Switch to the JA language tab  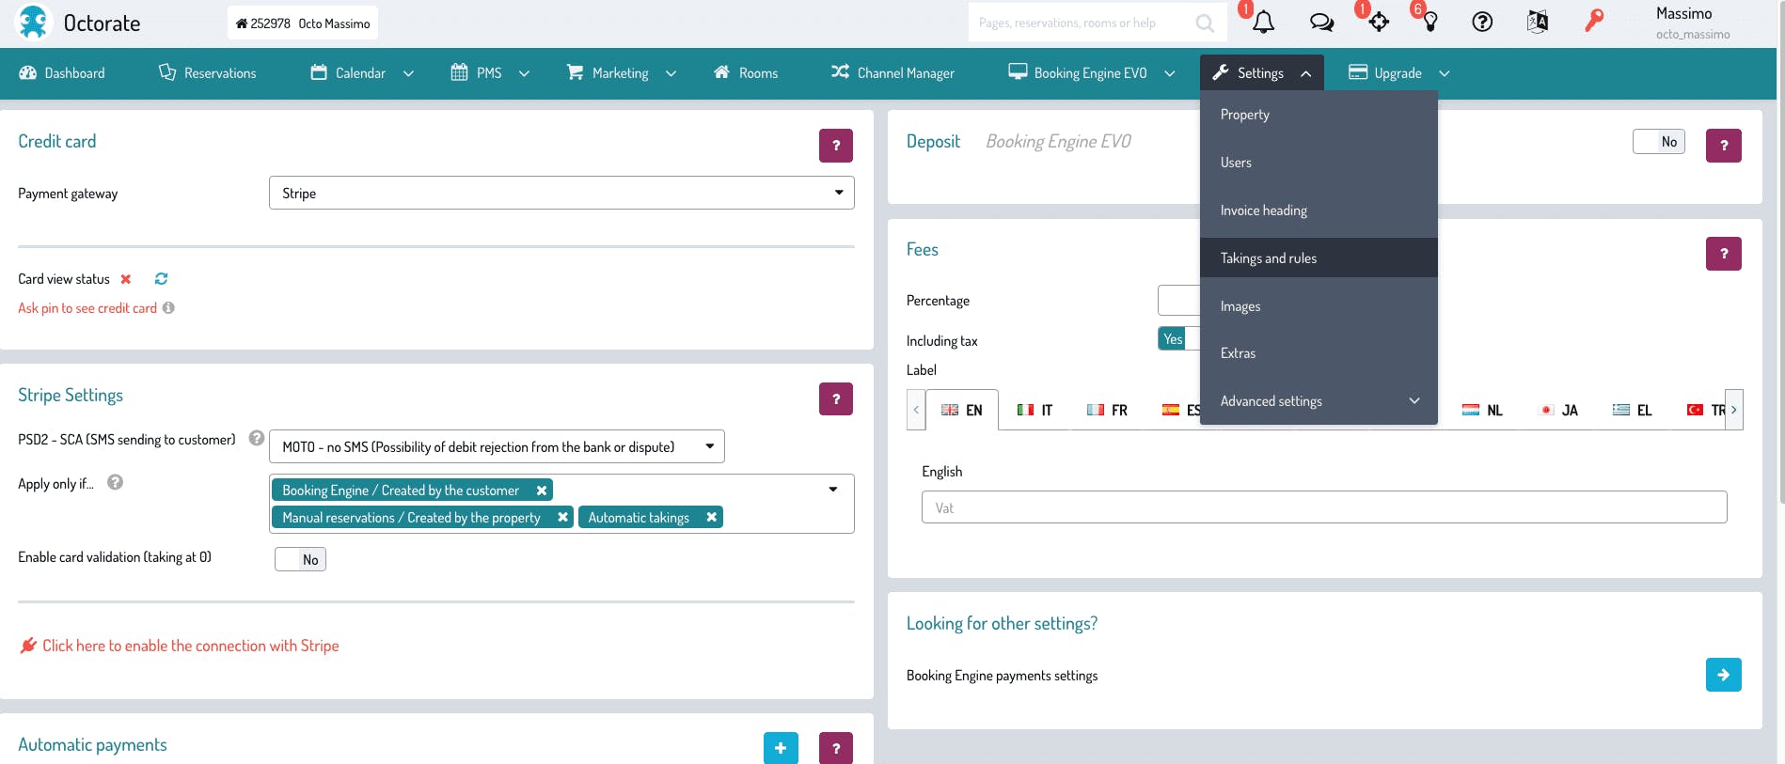click(1558, 410)
